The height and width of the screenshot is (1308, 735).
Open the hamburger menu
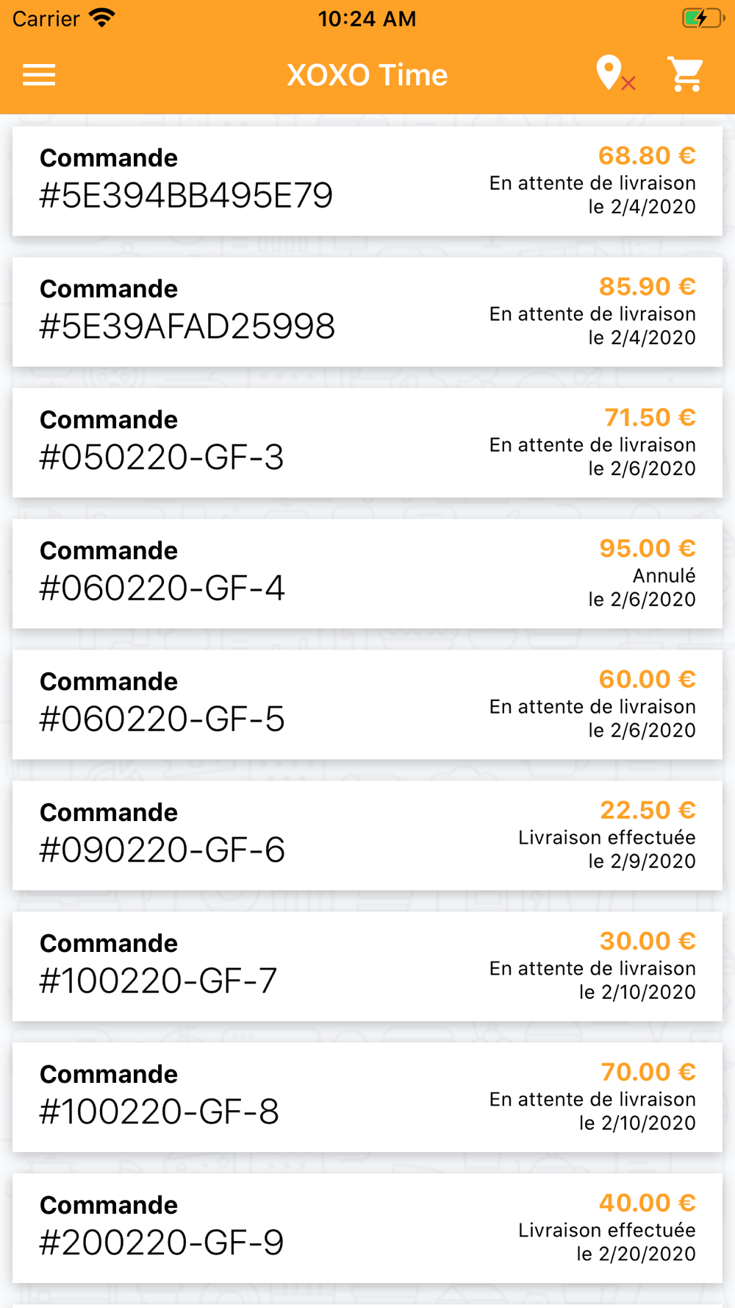click(39, 75)
